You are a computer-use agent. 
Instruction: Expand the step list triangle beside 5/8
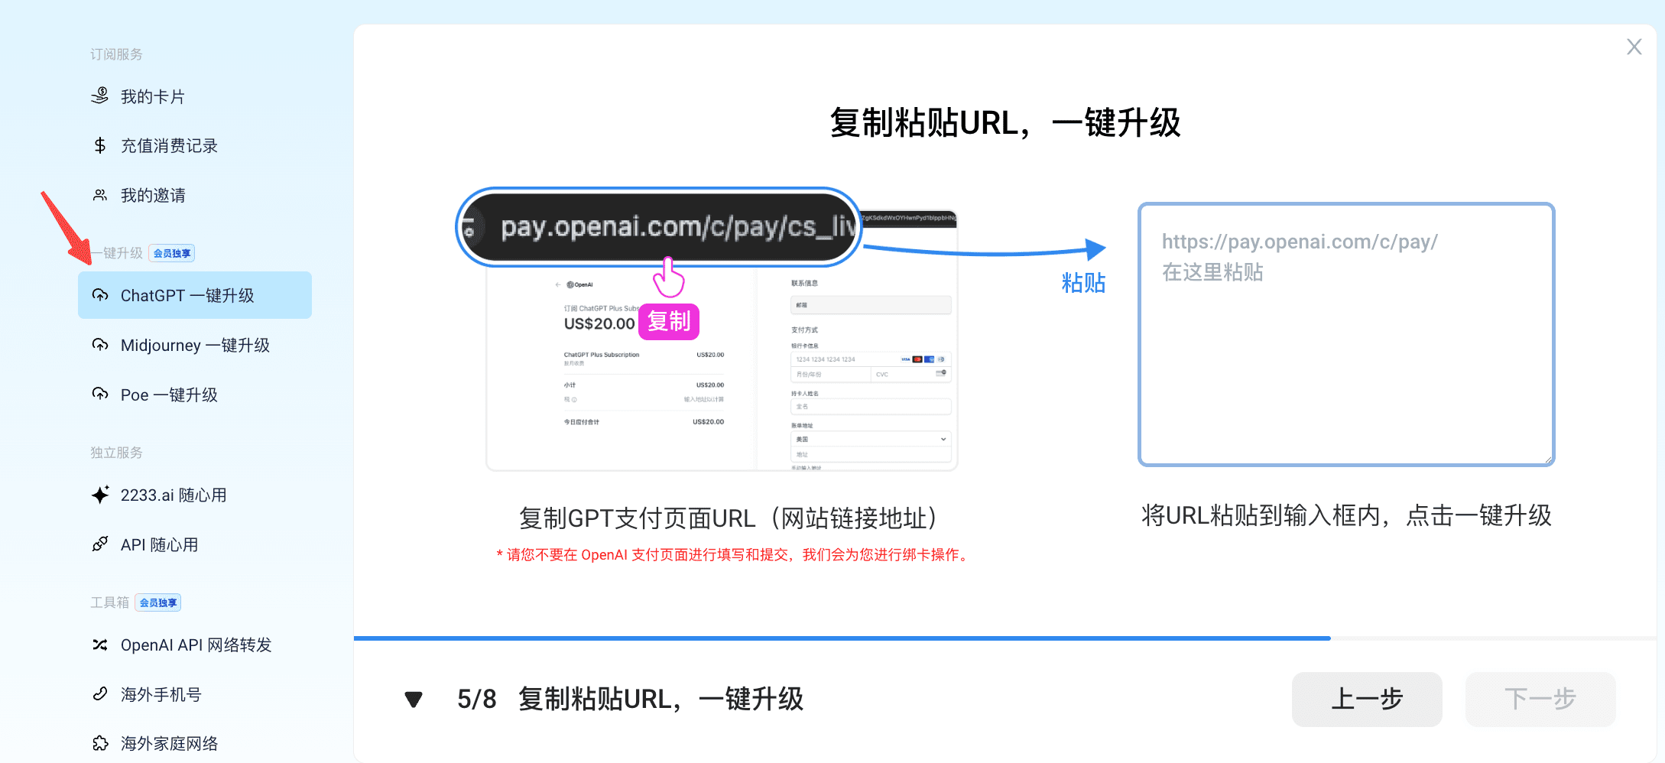coord(414,700)
